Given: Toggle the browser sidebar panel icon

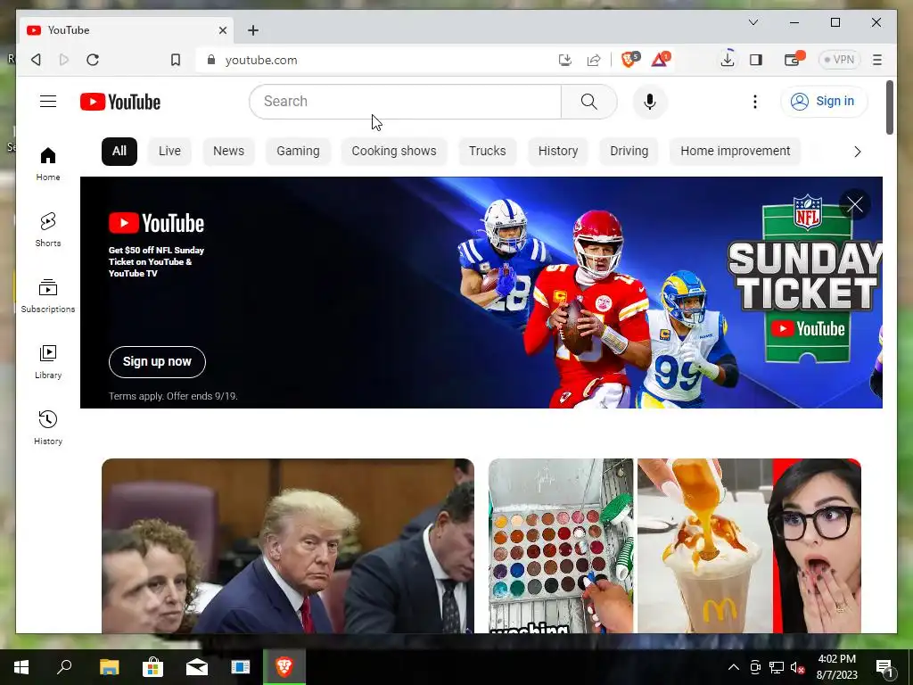Looking at the screenshot, I should (756, 60).
